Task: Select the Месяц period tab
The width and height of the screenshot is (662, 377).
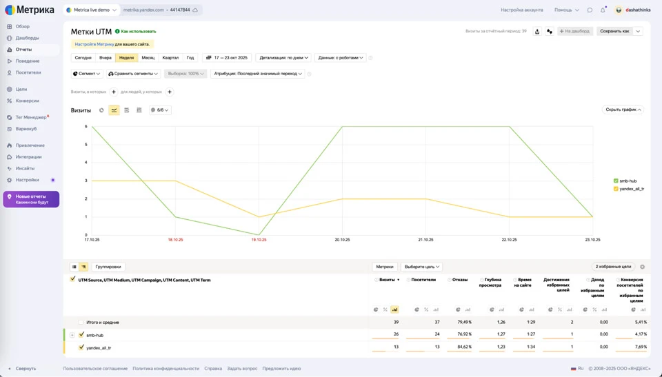Action: coord(148,58)
